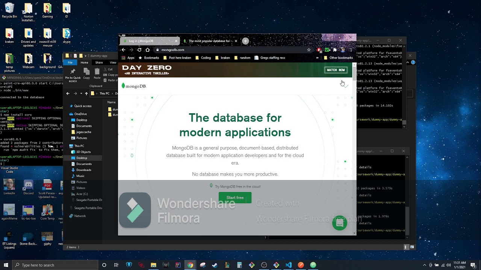Open a new Chrome tab
The image size is (481, 270).
click(245, 41)
